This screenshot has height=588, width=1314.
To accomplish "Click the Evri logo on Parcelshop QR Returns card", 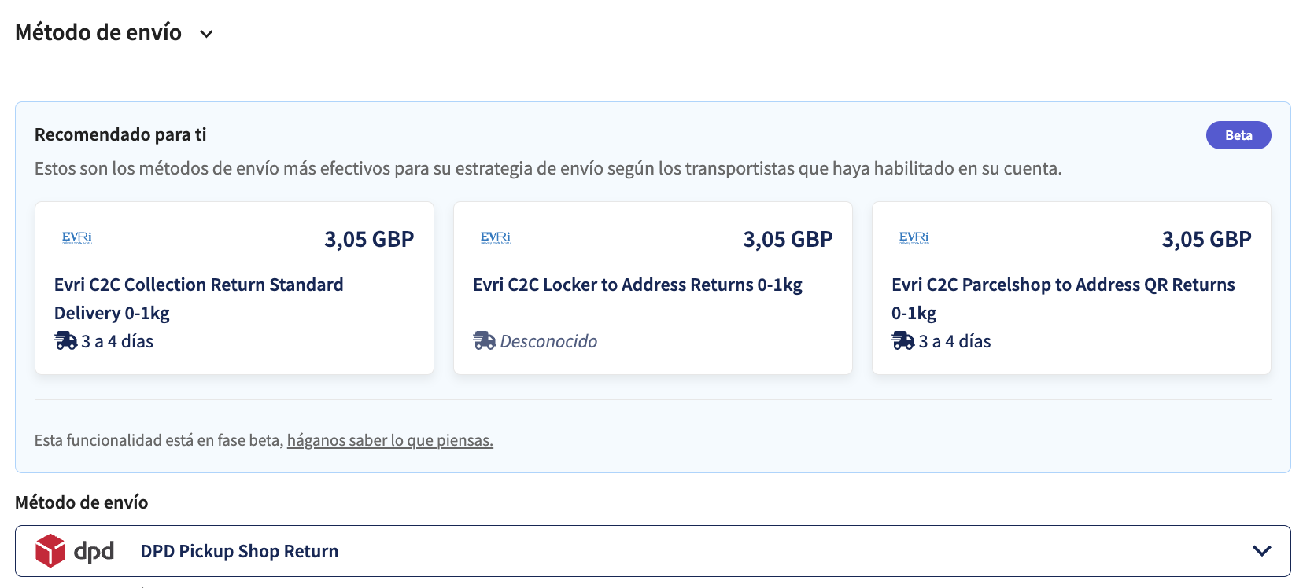I will pos(914,237).
